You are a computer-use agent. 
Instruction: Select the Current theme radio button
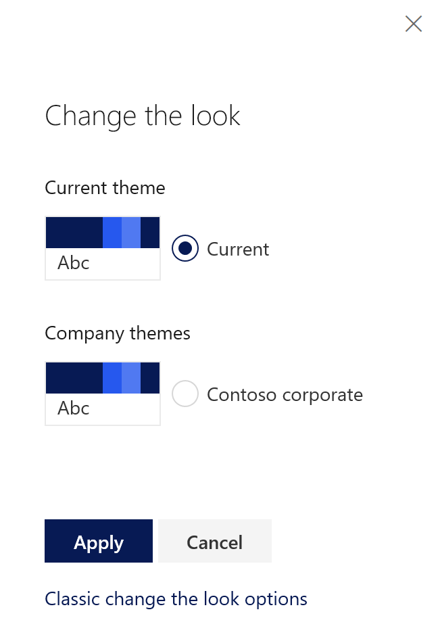click(x=185, y=249)
